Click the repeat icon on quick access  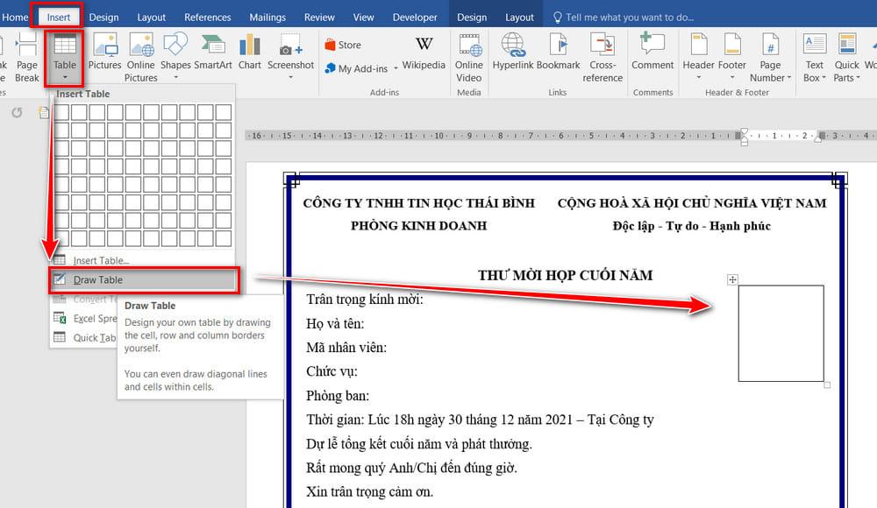pyautogui.click(x=17, y=113)
